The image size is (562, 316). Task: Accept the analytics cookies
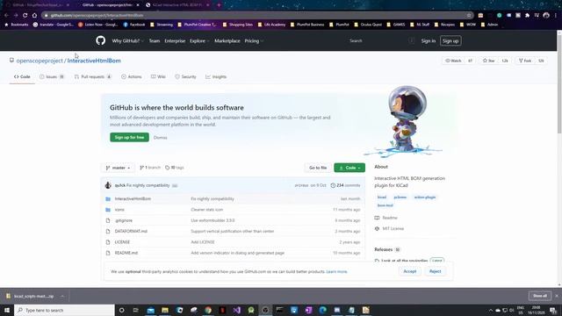point(410,271)
